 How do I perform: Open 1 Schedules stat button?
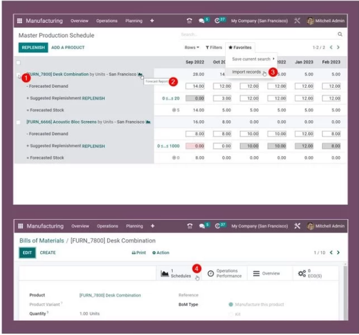[x=179, y=273]
